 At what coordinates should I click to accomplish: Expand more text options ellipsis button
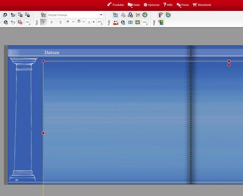tap(100, 22)
